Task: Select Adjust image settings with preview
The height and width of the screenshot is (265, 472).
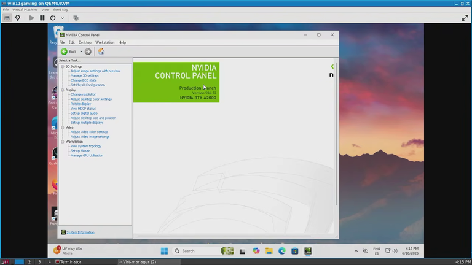Action: 95,71
